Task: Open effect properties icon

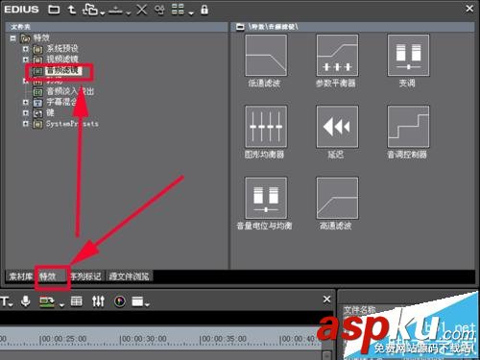Action: click(x=159, y=10)
